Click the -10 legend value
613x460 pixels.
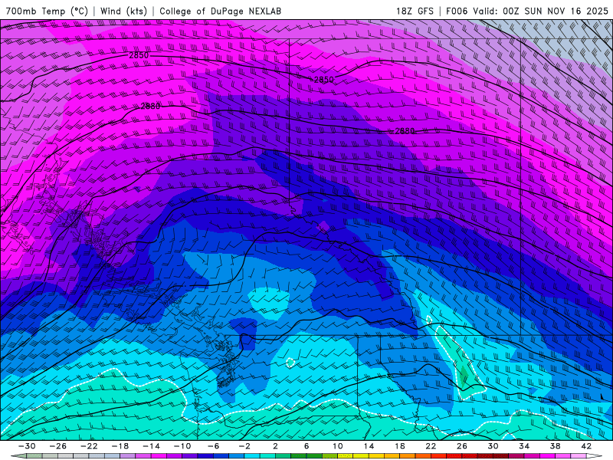[x=182, y=446]
